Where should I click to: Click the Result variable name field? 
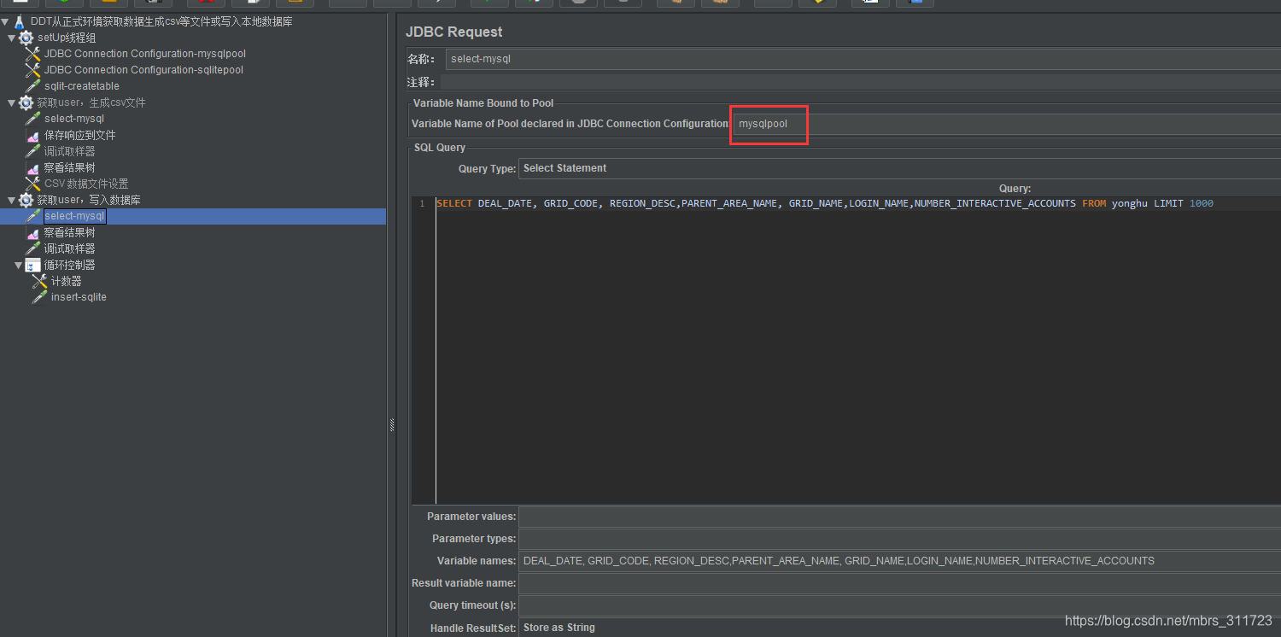point(899,583)
